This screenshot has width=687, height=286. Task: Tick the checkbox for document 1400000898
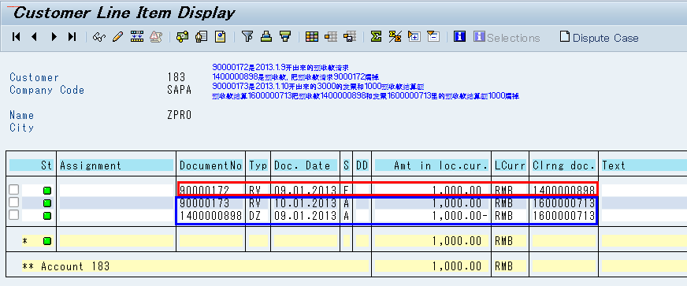click(x=14, y=215)
